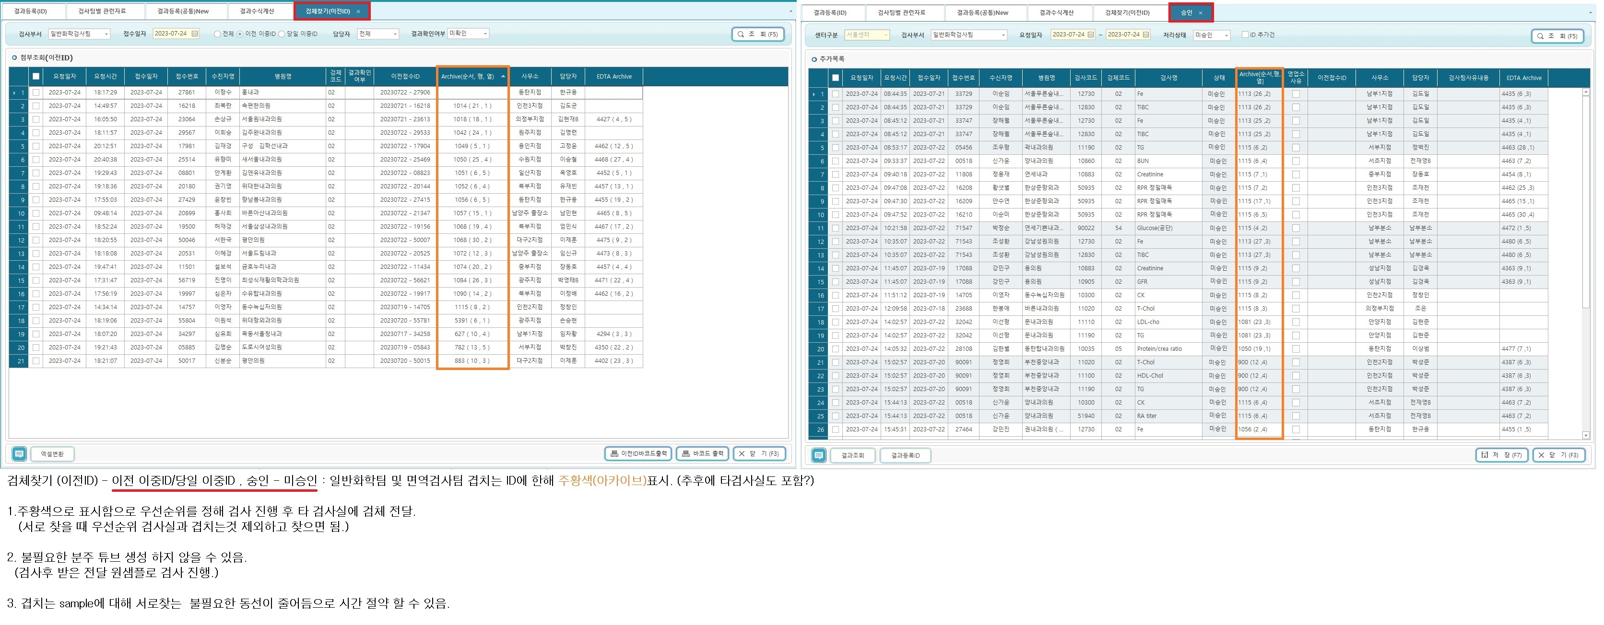
Task: Open calendar picker for 요청일자 start date
Action: click(x=1090, y=35)
